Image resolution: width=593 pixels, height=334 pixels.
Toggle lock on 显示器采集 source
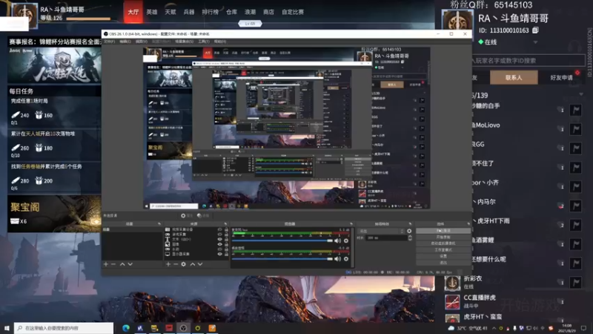point(226,254)
